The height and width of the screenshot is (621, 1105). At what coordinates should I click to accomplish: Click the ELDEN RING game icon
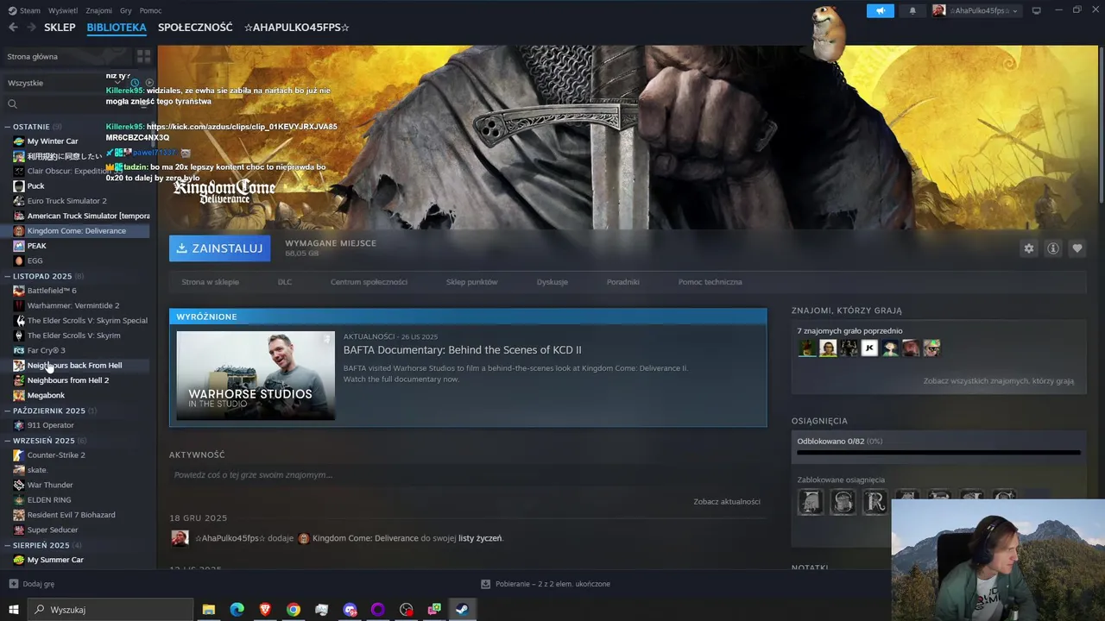pyautogui.click(x=19, y=500)
